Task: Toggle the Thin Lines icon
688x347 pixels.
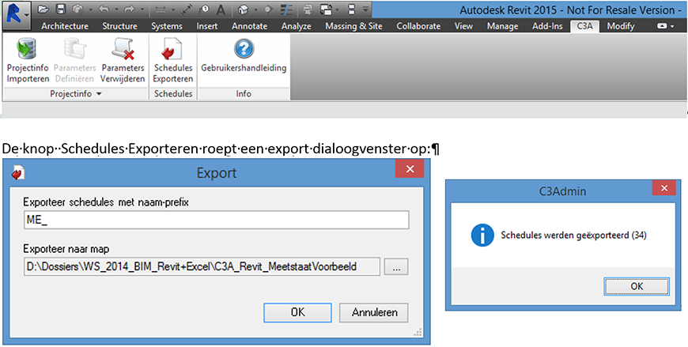Action: point(286,9)
